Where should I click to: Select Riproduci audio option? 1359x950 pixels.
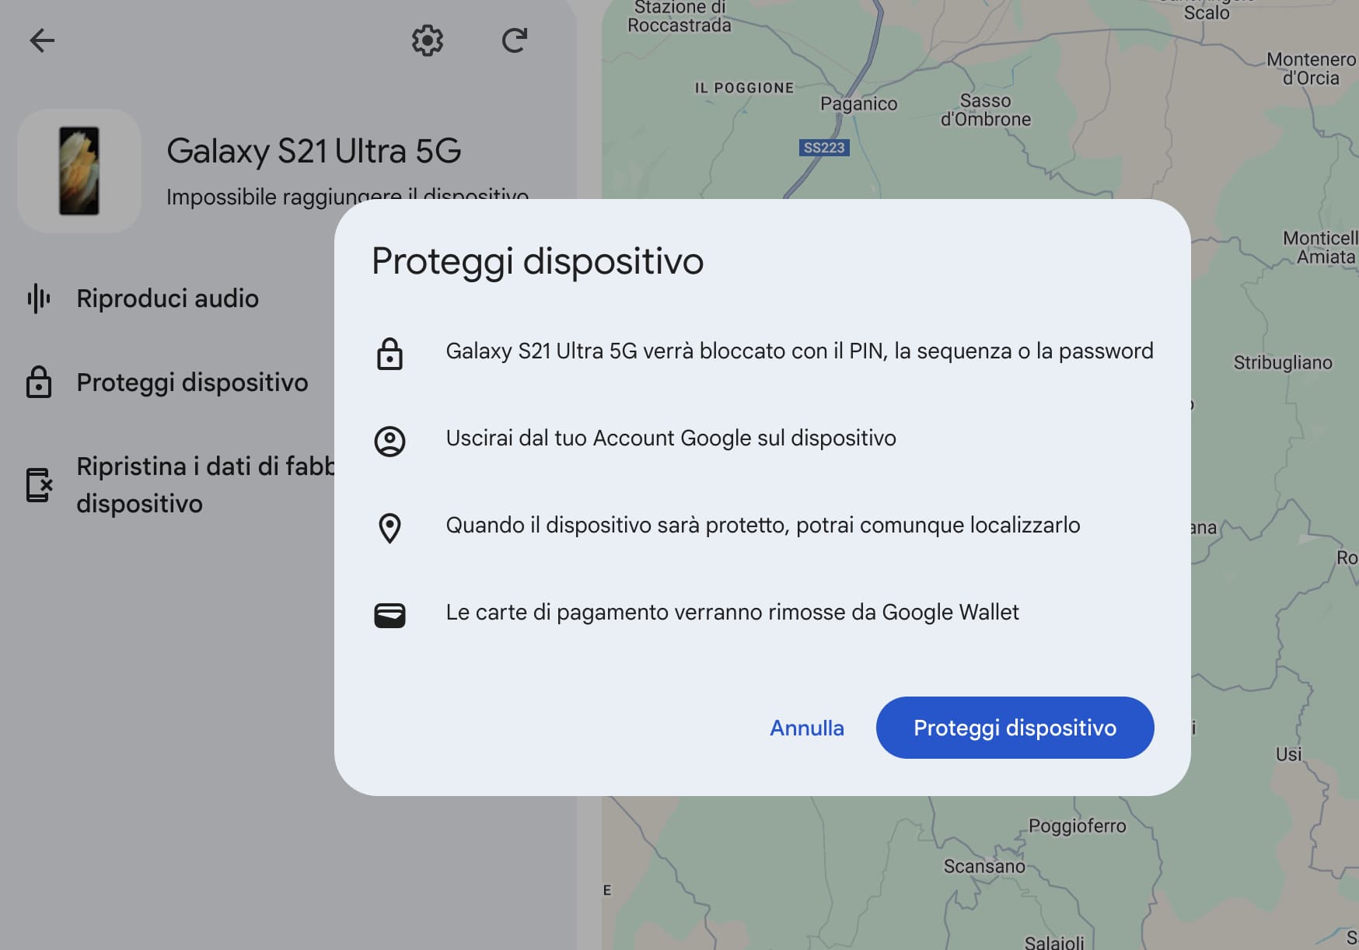coord(168,299)
